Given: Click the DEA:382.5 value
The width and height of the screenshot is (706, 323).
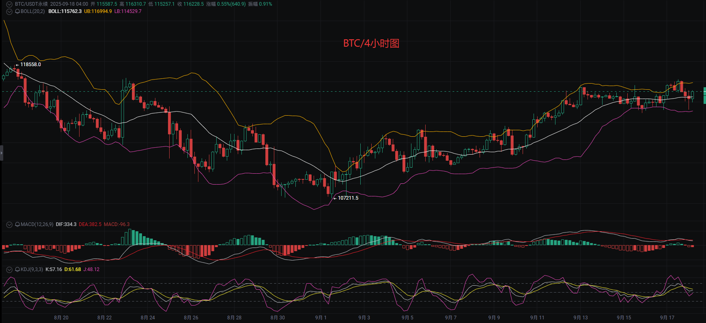Looking at the screenshot, I should click(90, 224).
